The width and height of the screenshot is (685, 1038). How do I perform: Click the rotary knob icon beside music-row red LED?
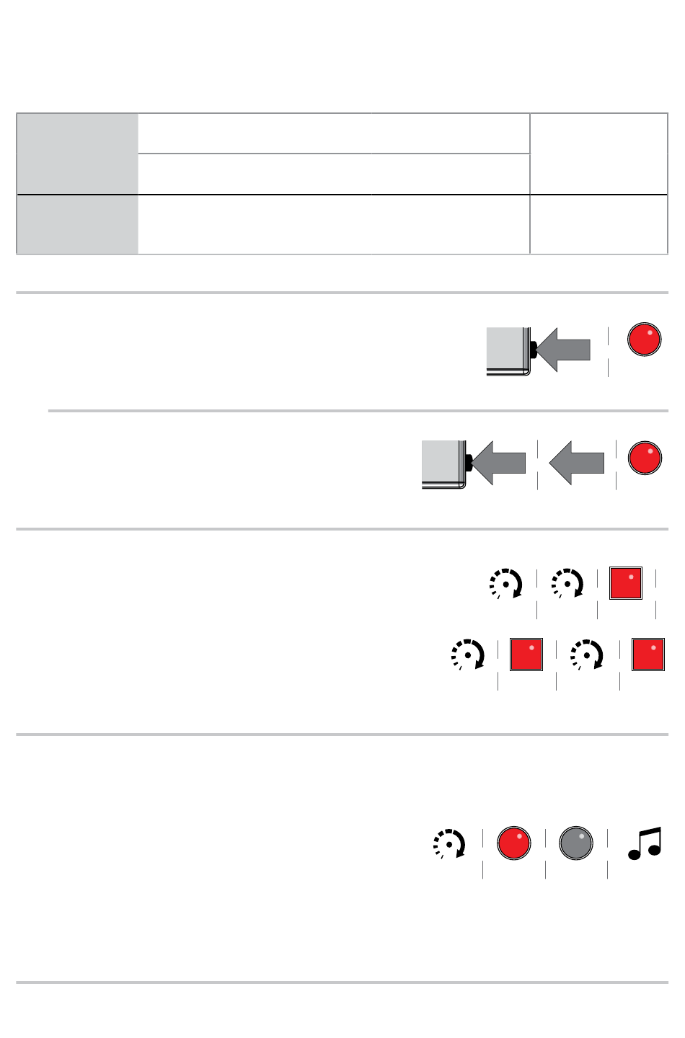pyautogui.click(x=450, y=843)
